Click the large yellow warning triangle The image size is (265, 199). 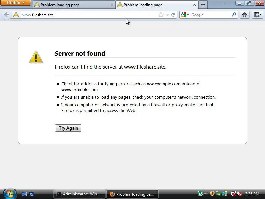pos(36,57)
